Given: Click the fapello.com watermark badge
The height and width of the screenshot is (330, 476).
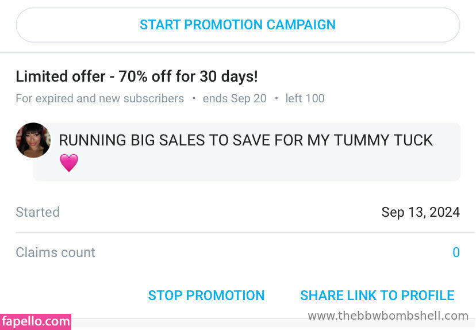Looking at the screenshot, I should (x=36, y=322).
